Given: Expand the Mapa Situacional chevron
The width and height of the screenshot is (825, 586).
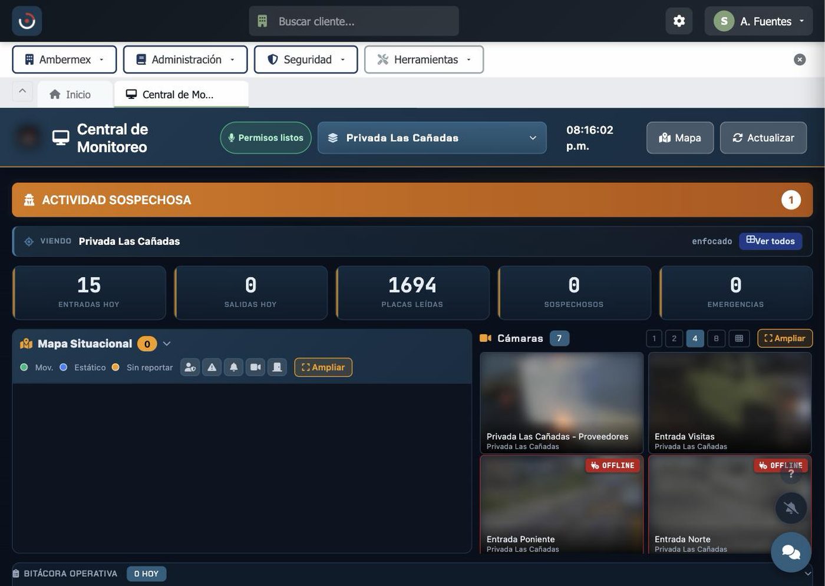Looking at the screenshot, I should (x=167, y=344).
